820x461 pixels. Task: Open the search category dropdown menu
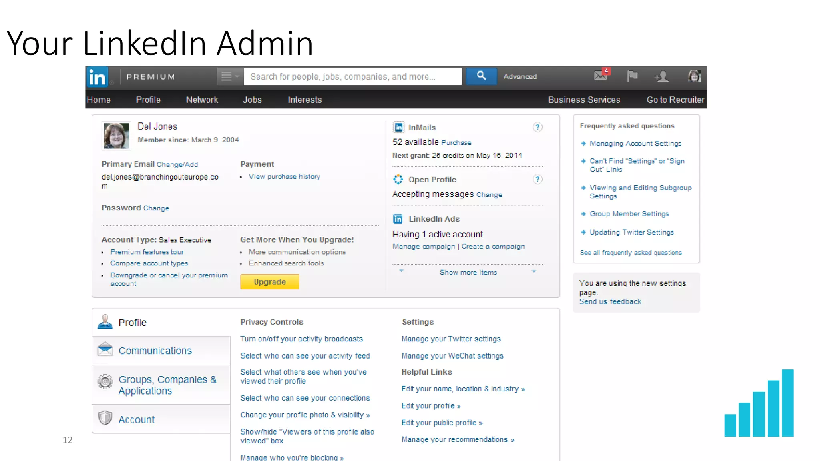point(230,76)
